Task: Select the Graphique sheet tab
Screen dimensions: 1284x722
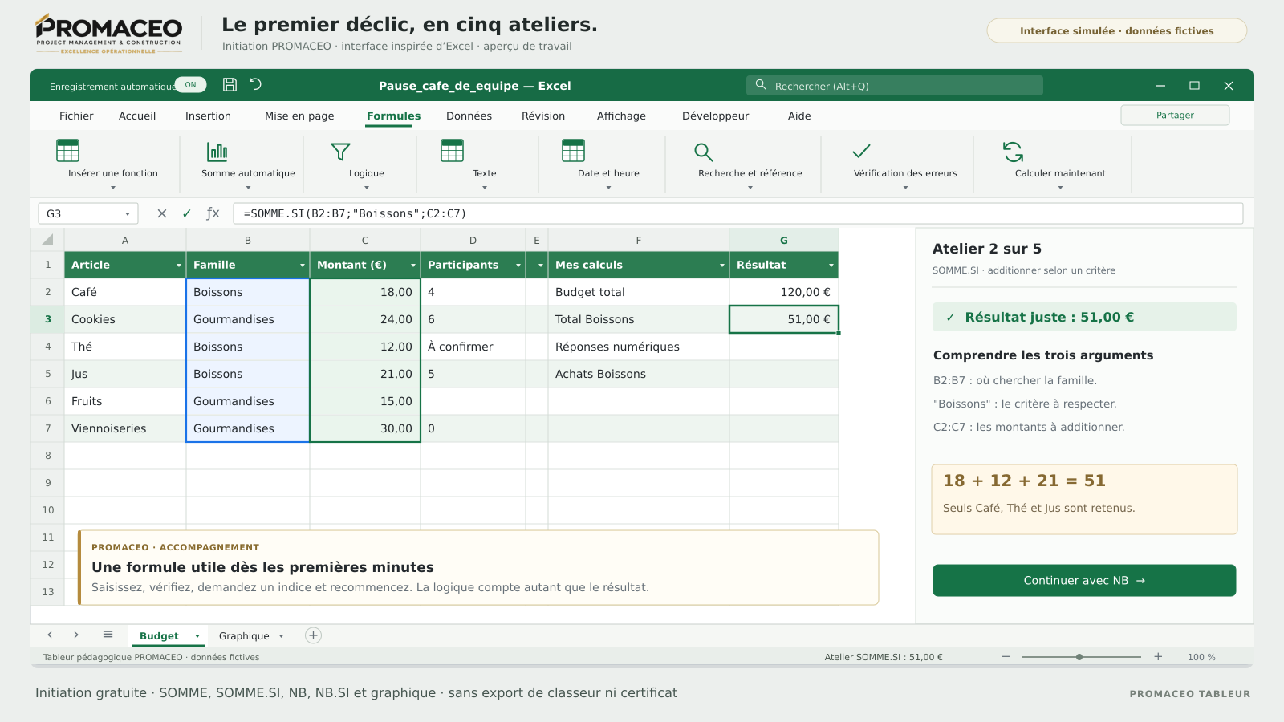Action: coord(244,636)
